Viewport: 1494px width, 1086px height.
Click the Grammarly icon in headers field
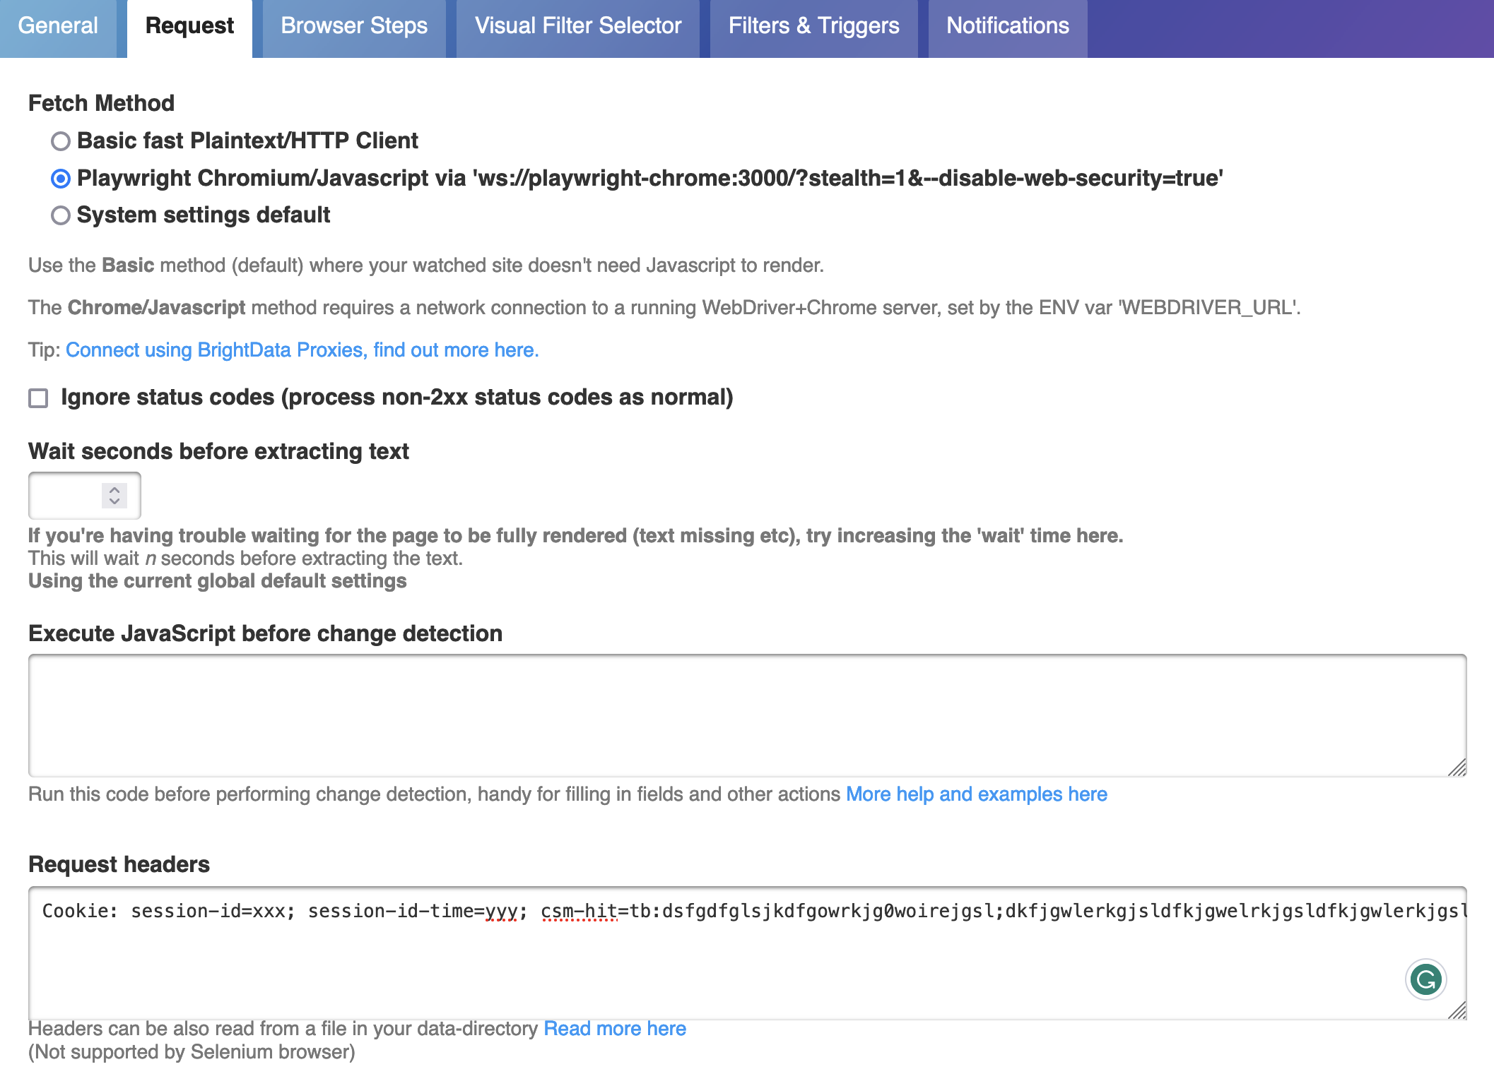pyautogui.click(x=1426, y=979)
